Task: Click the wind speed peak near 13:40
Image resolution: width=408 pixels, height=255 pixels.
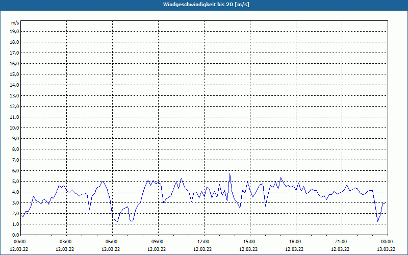Action: tap(229, 174)
